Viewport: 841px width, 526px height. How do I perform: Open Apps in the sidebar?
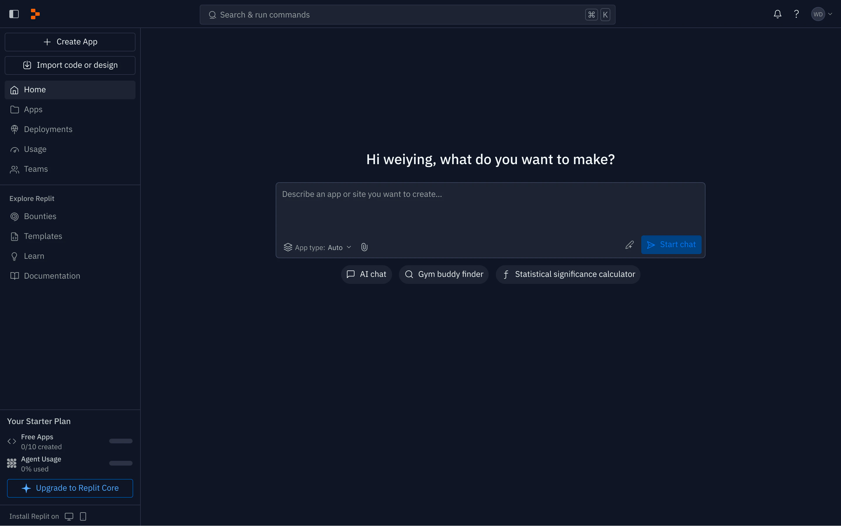pos(70,110)
